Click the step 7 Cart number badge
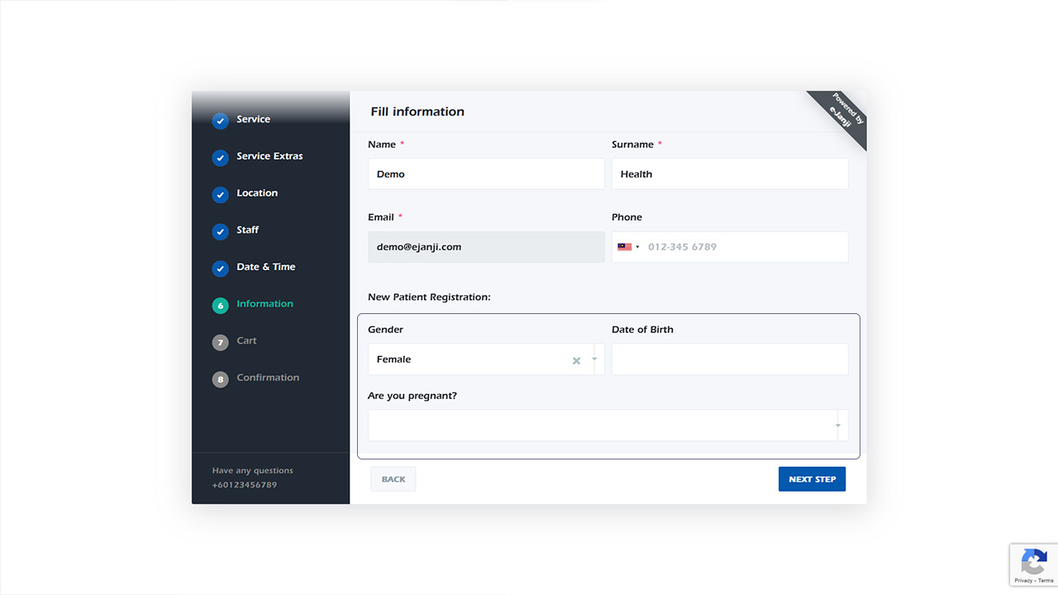 click(220, 343)
